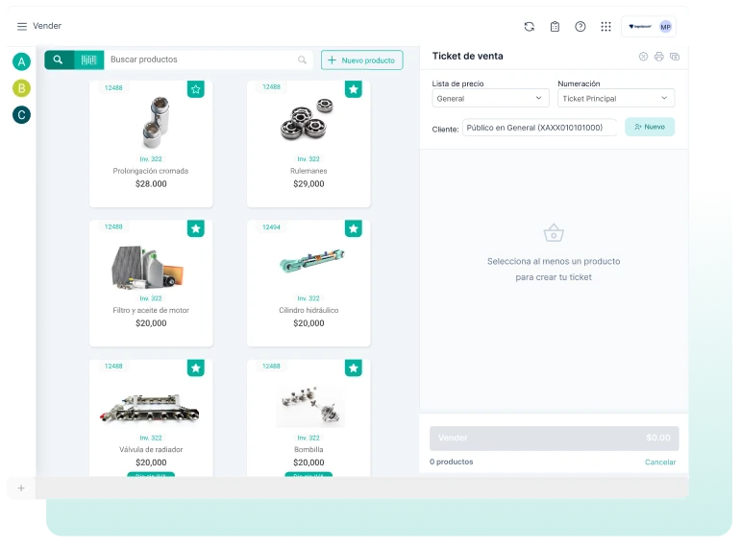Switch to ticket tab A

21,61
